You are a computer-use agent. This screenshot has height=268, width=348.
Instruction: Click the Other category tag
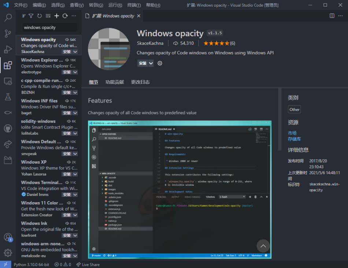[x=294, y=109]
